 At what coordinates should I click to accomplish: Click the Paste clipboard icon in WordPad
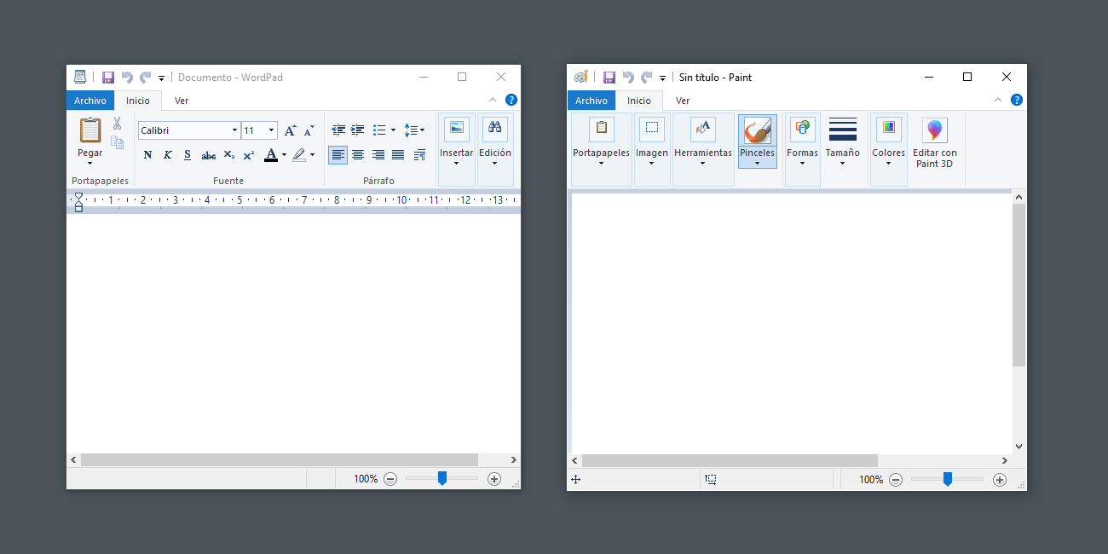89,130
